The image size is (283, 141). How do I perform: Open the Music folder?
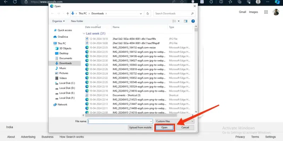point(60,68)
